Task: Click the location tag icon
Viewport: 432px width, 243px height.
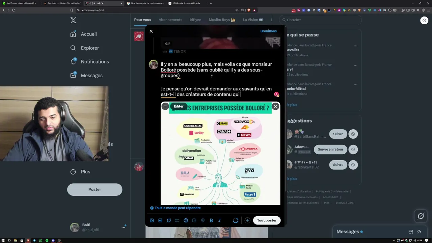Action: pos(203,220)
